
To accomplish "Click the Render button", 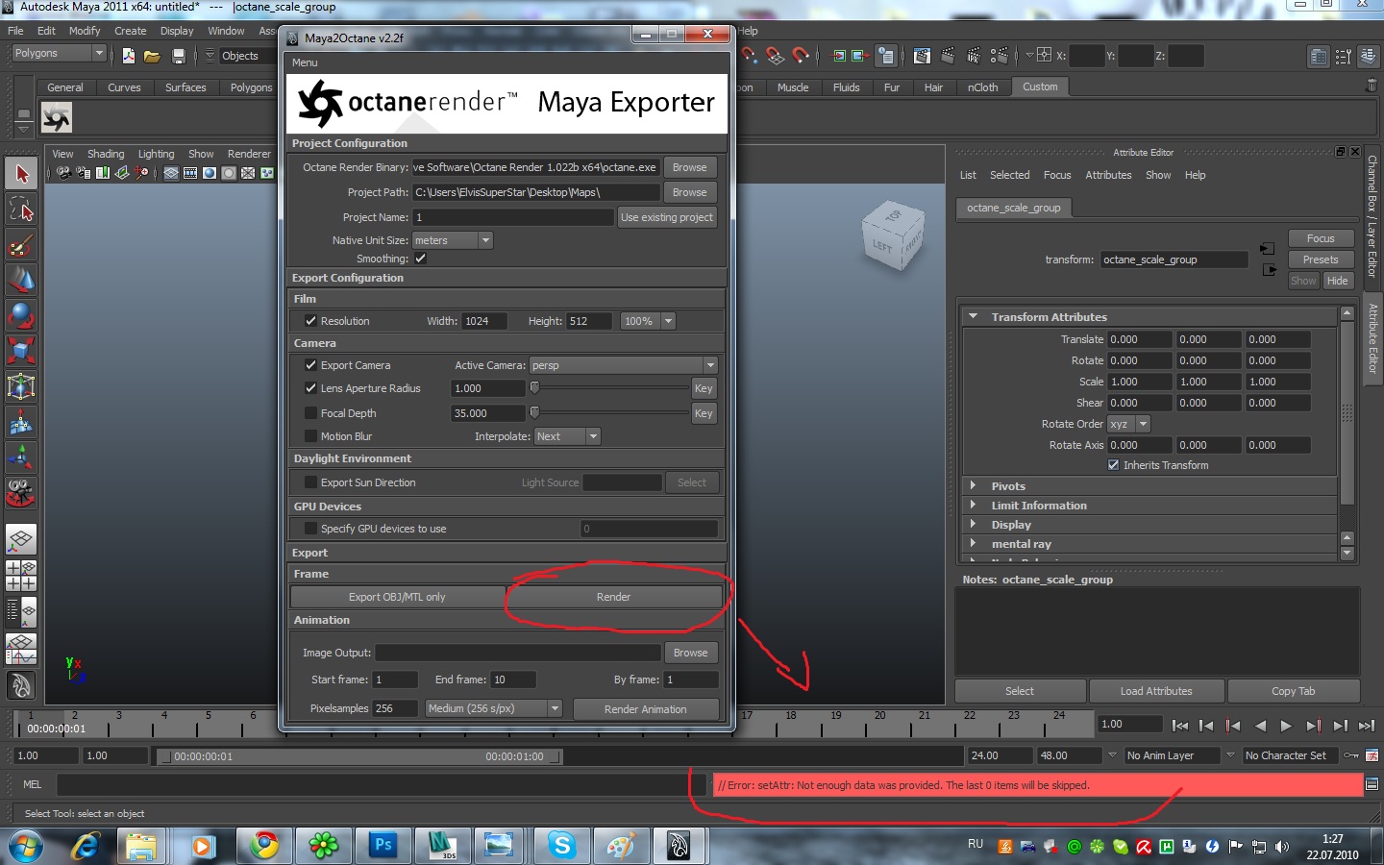I will [x=613, y=597].
